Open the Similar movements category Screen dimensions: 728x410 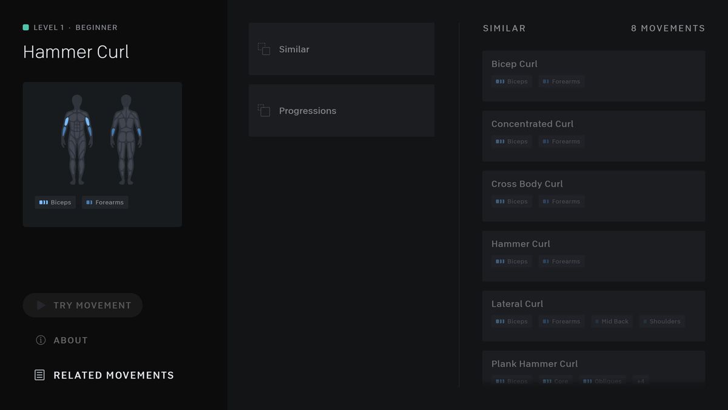click(341, 49)
